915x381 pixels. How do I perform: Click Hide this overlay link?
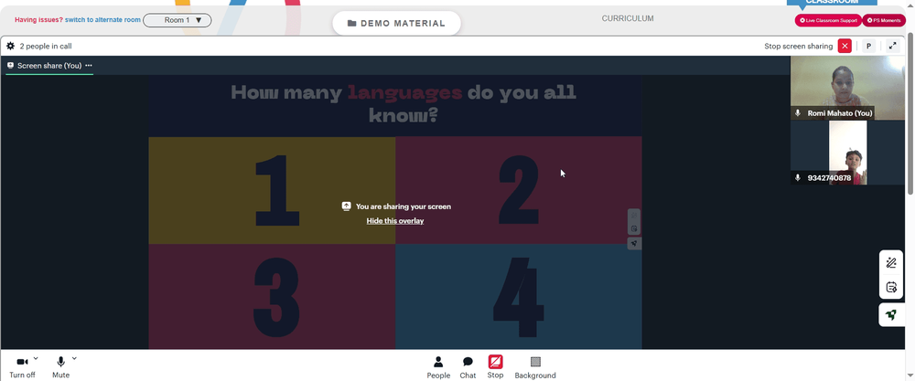coord(395,221)
